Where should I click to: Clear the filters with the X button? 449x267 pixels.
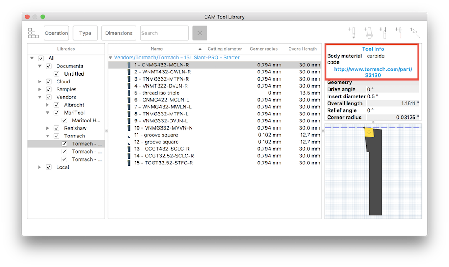coord(200,33)
